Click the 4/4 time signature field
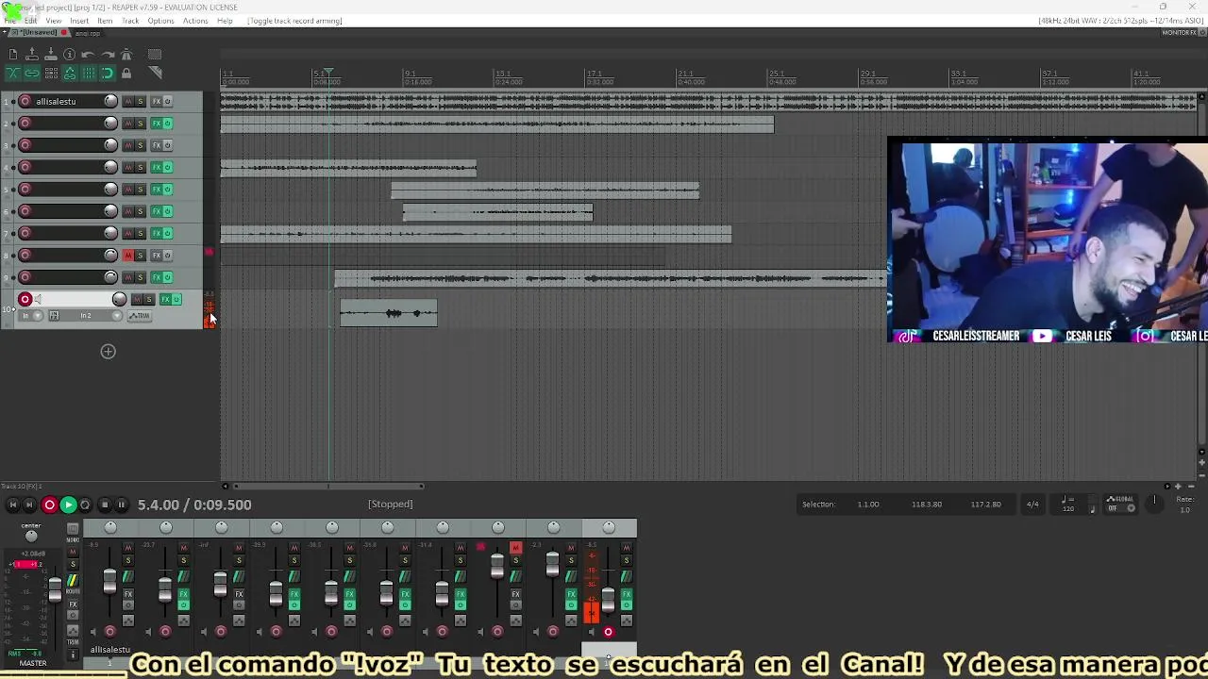The image size is (1208, 679). (x=1032, y=505)
